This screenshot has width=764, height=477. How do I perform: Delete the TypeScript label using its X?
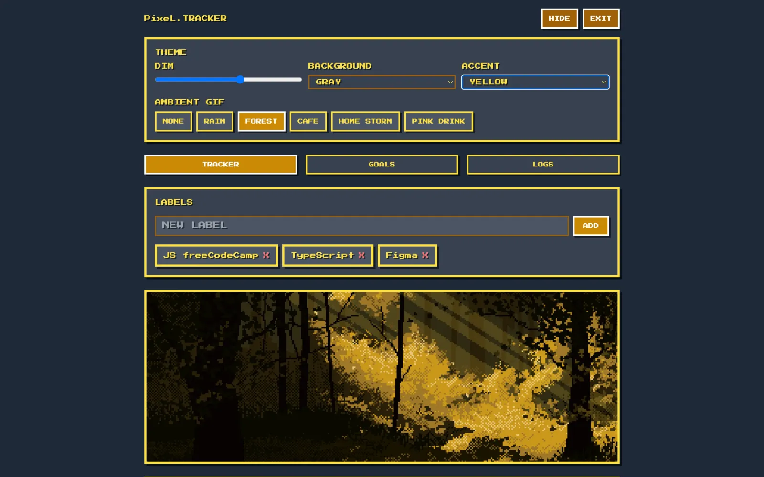point(361,255)
